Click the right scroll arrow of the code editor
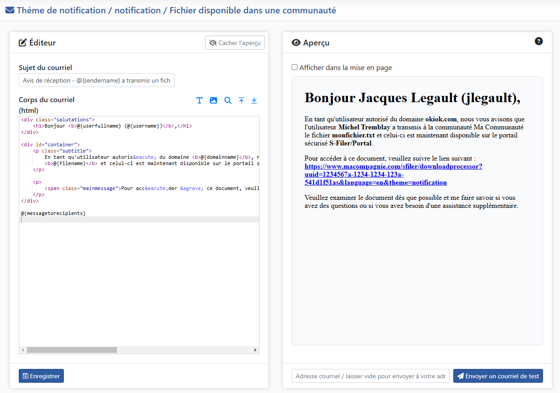 (x=255, y=350)
